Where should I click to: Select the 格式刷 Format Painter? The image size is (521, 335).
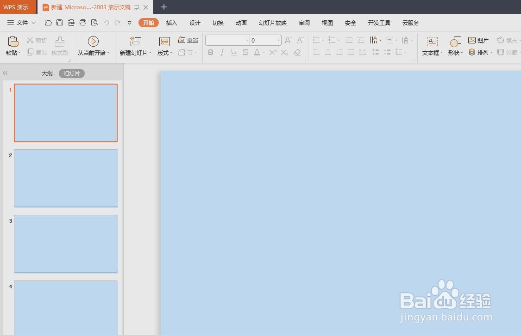click(60, 46)
